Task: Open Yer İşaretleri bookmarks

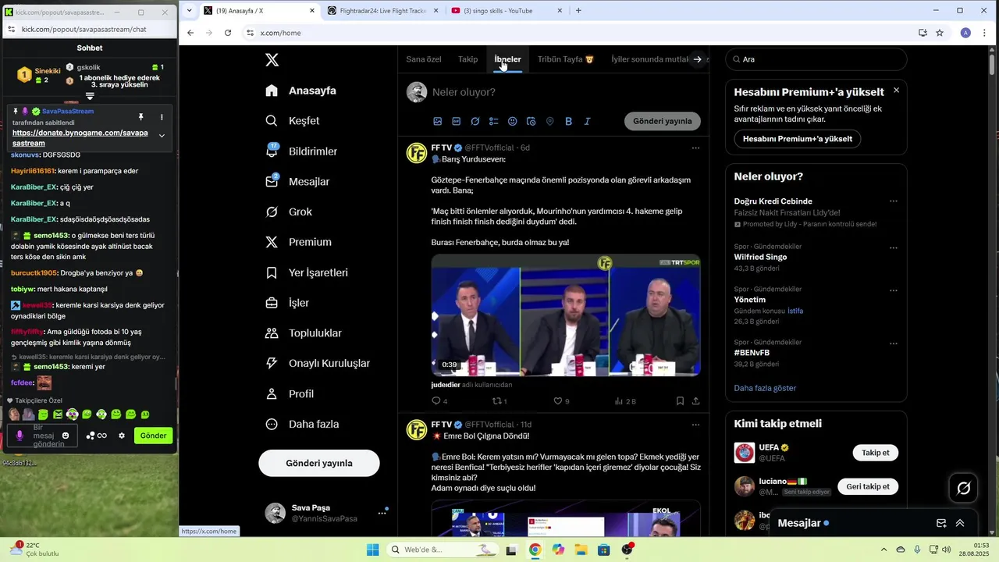Action: click(x=307, y=272)
